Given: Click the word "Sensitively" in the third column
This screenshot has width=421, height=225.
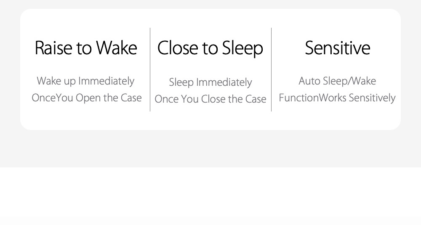Looking at the screenshot, I should pyautogui.click(x=372, y=98).
